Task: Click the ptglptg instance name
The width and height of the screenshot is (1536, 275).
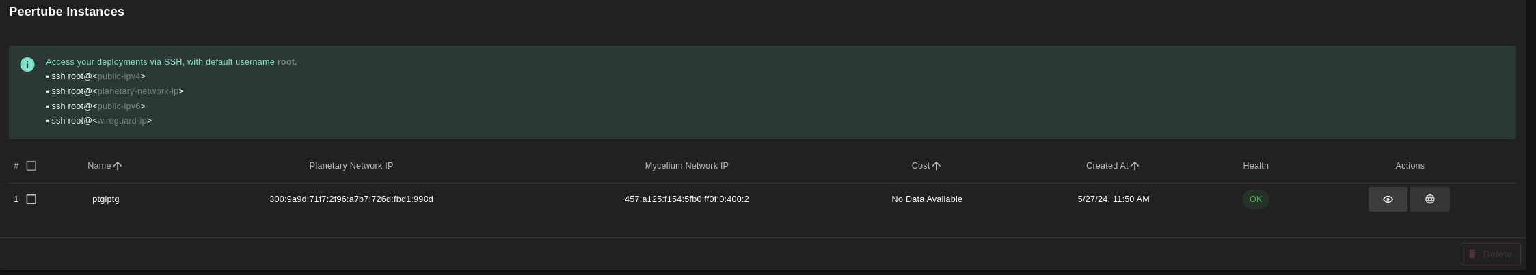Action: pyautogui.click(x=106, y=199)
